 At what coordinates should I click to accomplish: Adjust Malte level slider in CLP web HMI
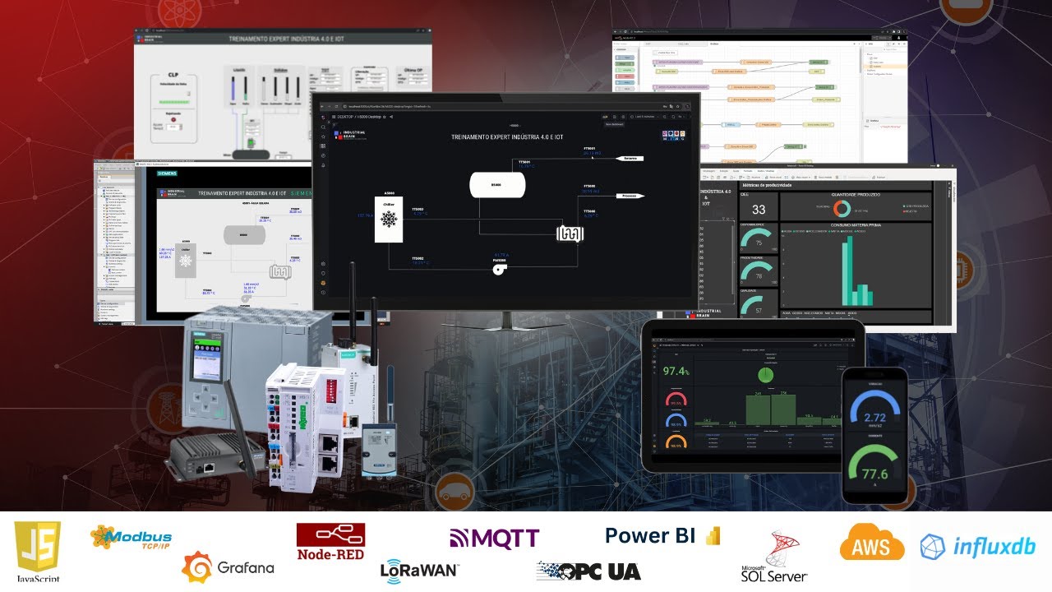[x=246, y=89]
